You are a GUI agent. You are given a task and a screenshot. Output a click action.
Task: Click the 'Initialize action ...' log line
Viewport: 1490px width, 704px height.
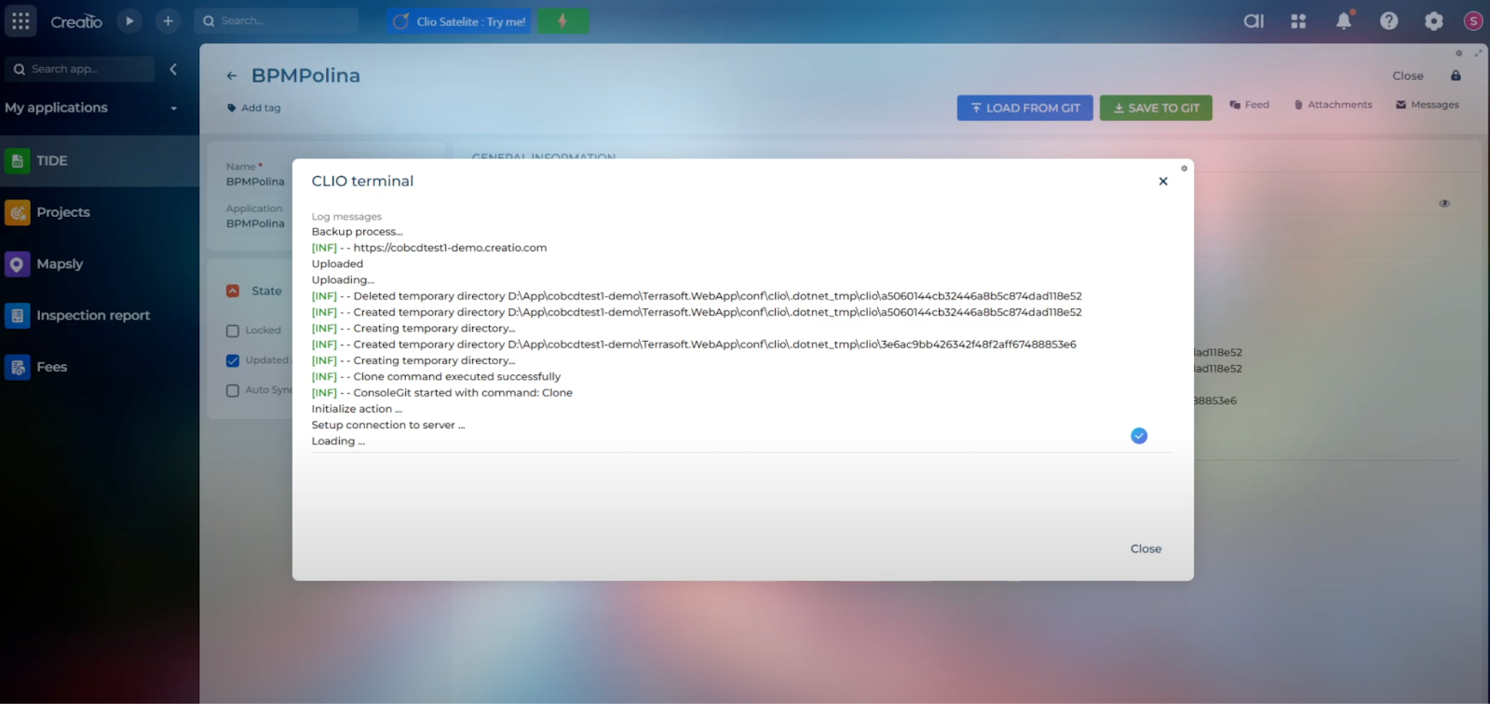click(x=357, y=409)
